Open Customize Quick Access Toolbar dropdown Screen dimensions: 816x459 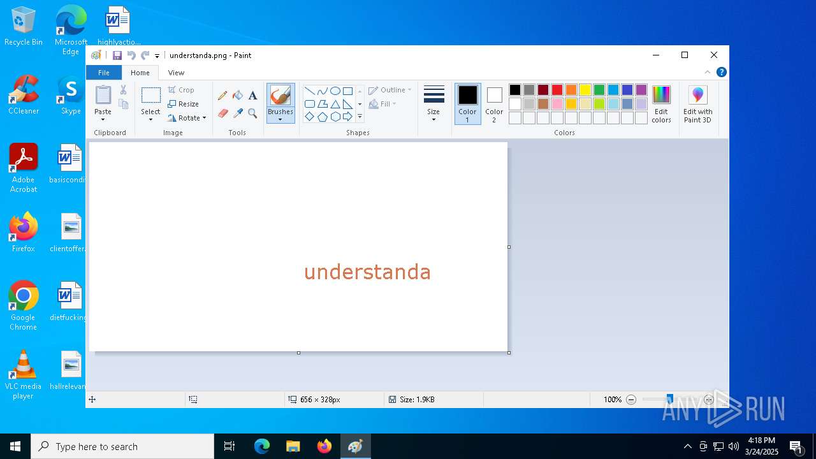coord(157,56)
